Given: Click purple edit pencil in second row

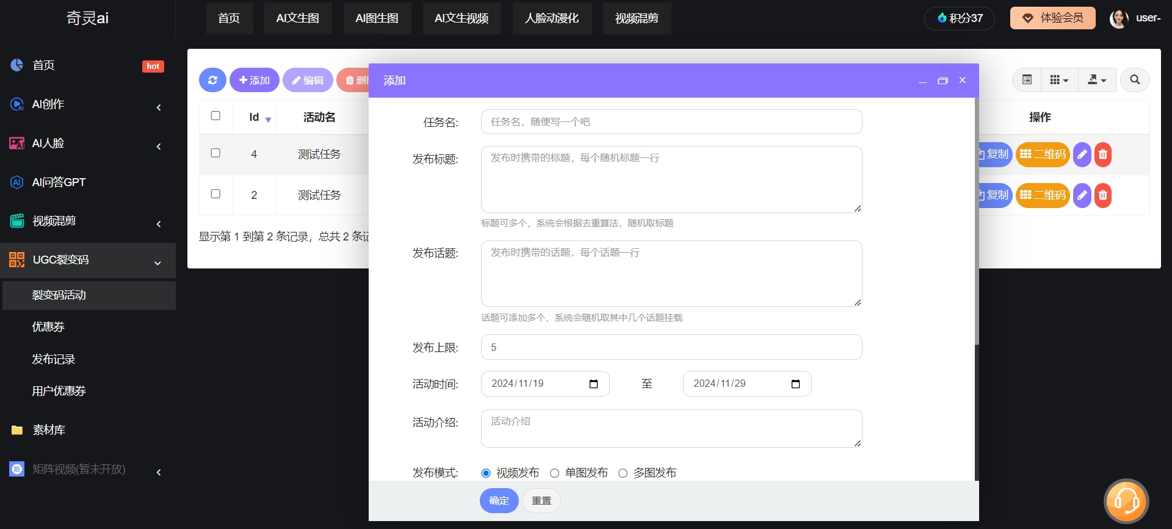Looking at the screenshot, I should tap(1082, 195).
